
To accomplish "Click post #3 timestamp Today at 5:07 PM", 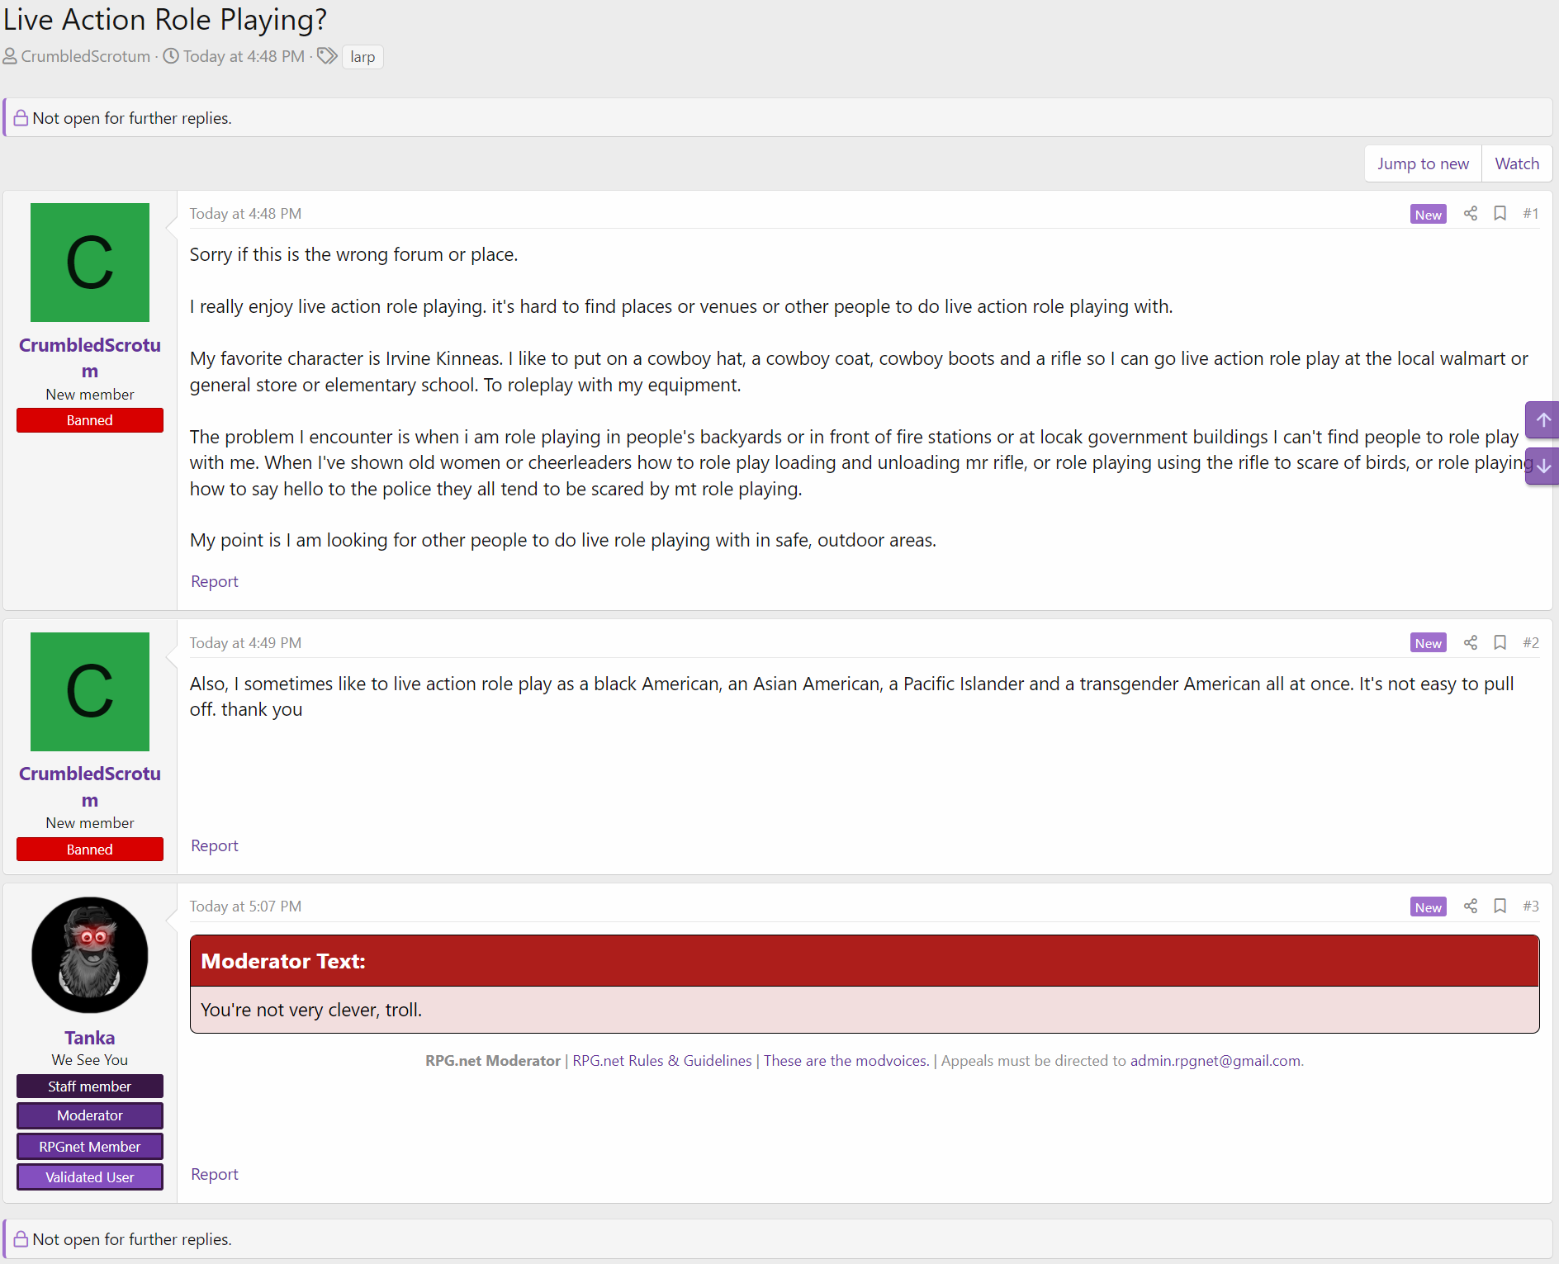I will coord(245,907).
